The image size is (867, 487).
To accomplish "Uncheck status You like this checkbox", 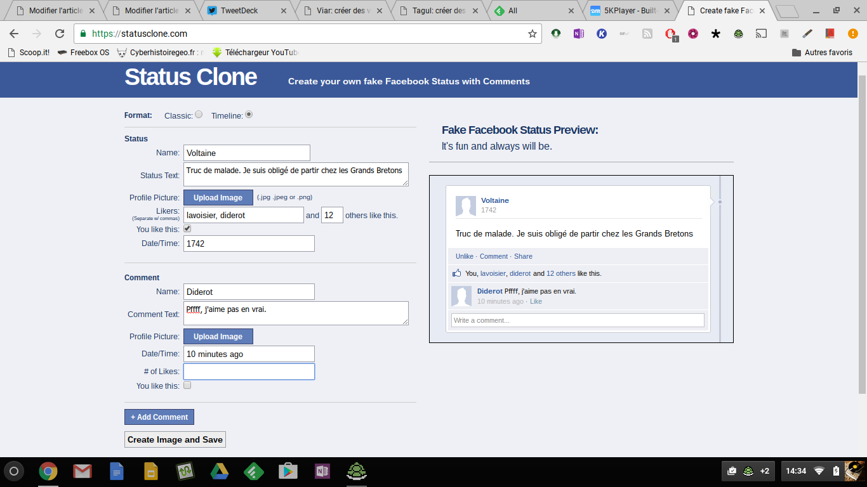I will (x=187, y=229).
